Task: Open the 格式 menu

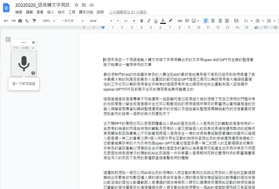Action: click(x=61, y=12)
